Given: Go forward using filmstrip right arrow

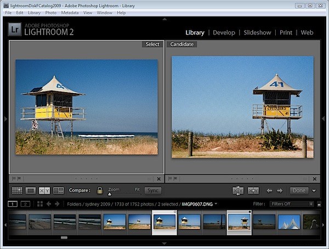Looking at the screenshot, I should click(x=57, y=204).
